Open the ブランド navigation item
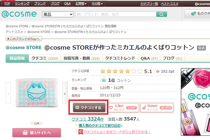This screenshot has width=210, height=140. point(40,3)
